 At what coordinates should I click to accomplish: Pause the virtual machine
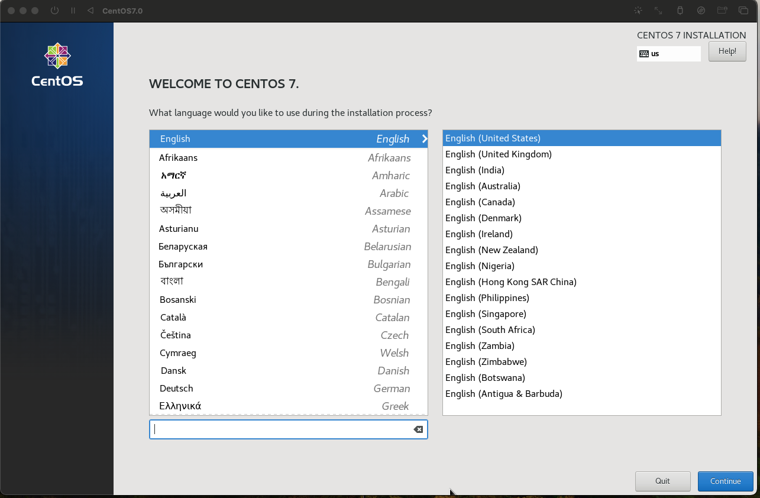[x=73, y=11]
